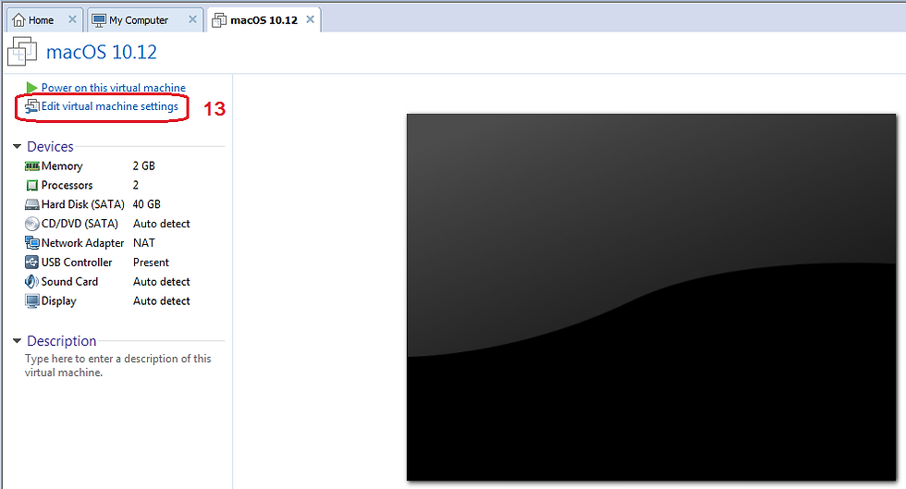The width and height of the screenshot is (906, 489).
Task: Click the description text field
Action: 118,365
